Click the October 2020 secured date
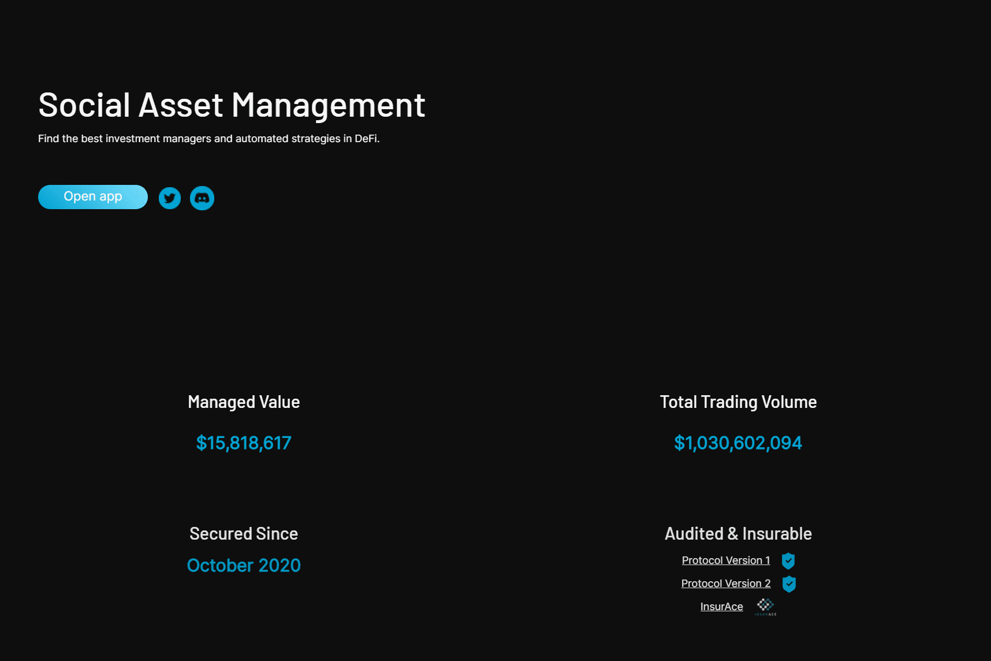 click(244, 565)
